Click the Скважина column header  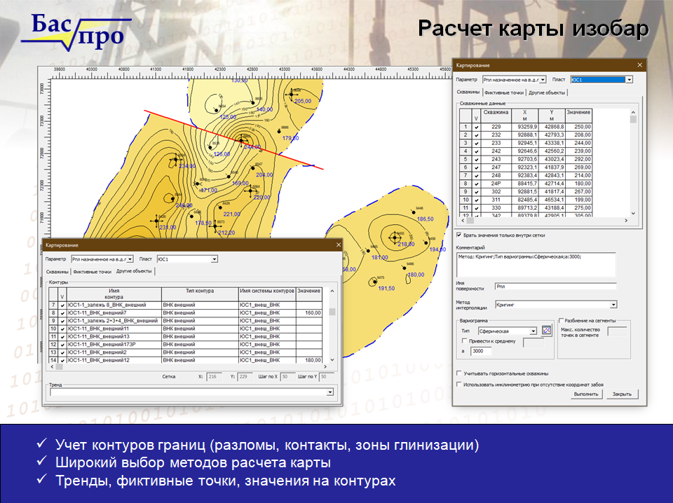pos(496,116)
